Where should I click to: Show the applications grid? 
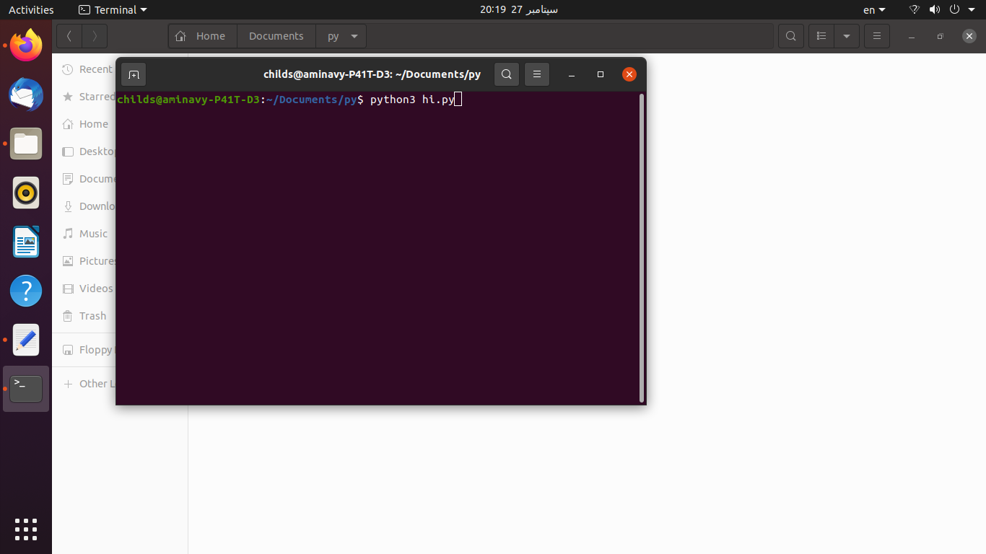[26, 529]
